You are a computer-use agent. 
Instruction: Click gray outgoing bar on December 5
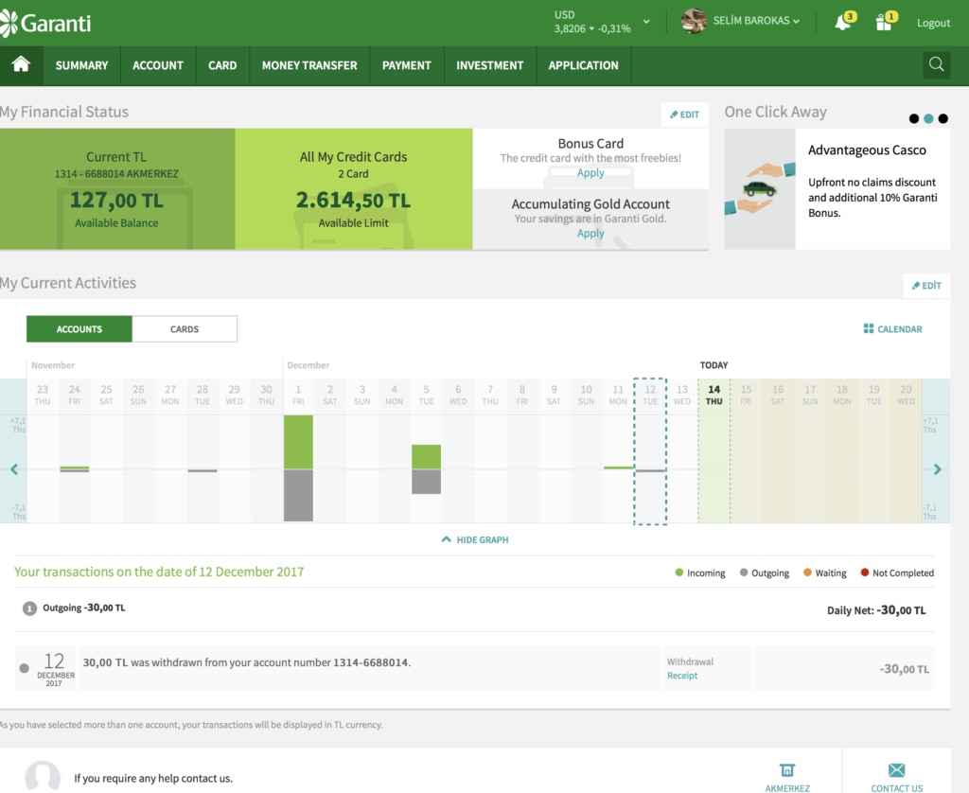[x=427, y=482]
